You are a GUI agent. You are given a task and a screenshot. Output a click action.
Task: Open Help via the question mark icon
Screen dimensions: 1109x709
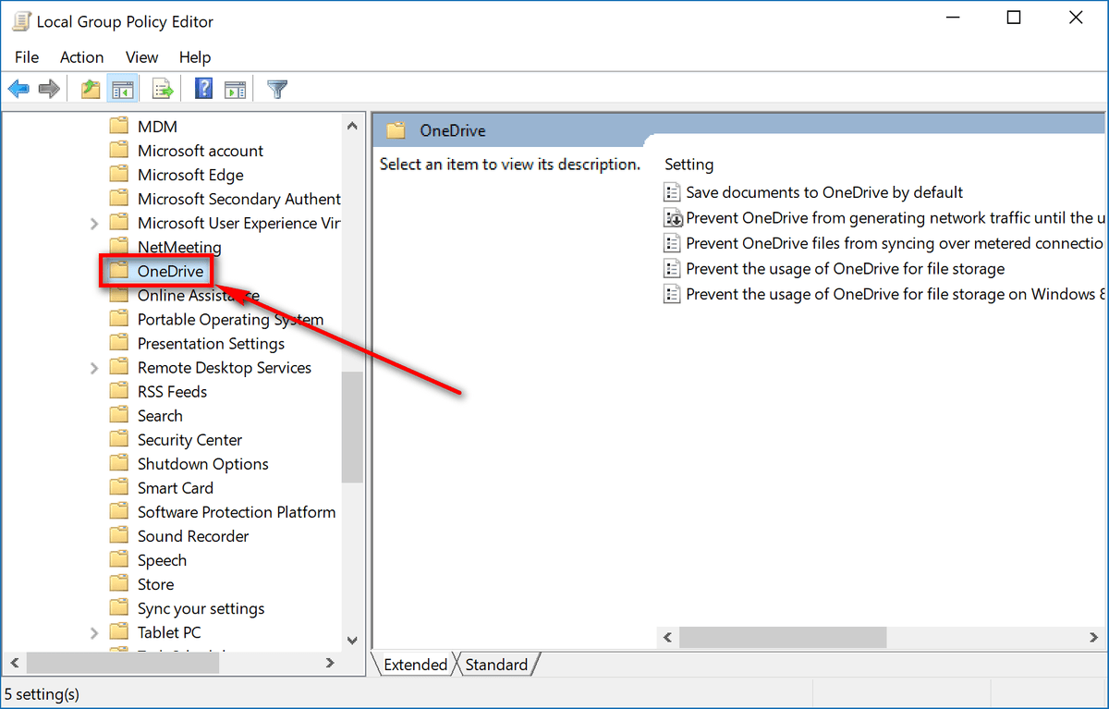pos(204,90)
